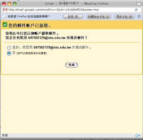Select the 否 radio option
The image size is (143, 140).
click(x=9, y=53)
